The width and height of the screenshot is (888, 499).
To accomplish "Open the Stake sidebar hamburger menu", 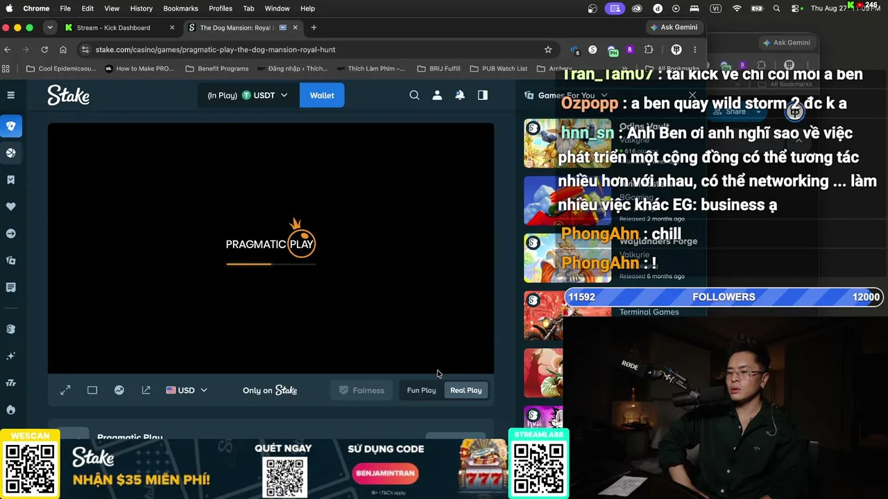I will tap(10, 95).
